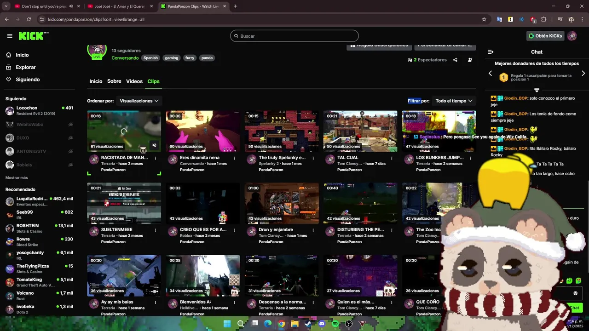The image size is (589, 331).
Task: Open File Explorer from the taskbar
Action: [x=294, y=324]
